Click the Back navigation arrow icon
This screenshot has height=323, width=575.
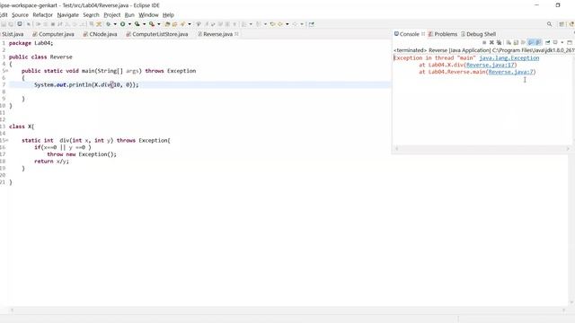click(280, 24)
